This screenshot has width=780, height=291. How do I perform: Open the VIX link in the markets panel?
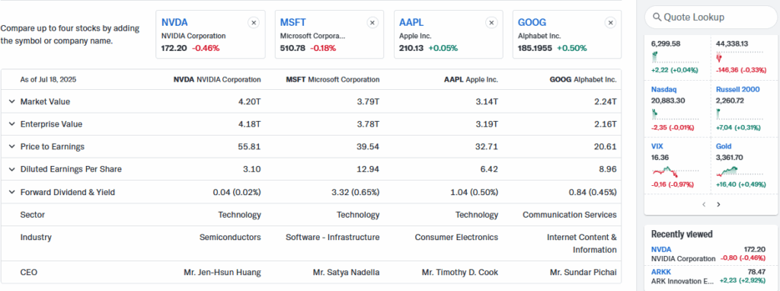point(657,146)
